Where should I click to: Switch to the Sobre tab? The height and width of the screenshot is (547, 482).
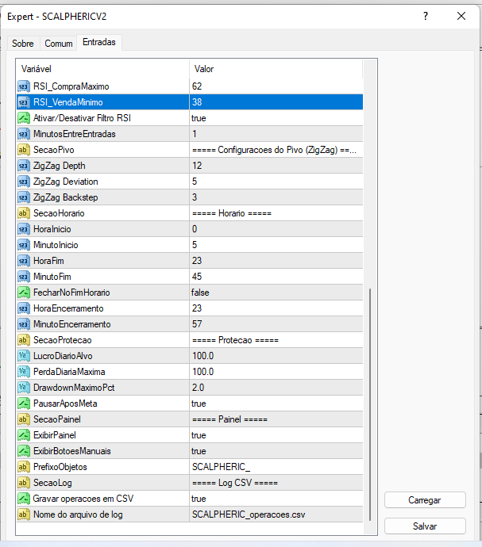23,44
